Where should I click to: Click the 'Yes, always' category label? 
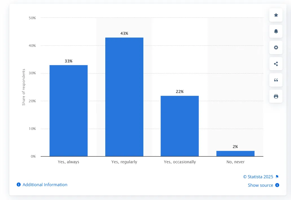pos(68,162)
